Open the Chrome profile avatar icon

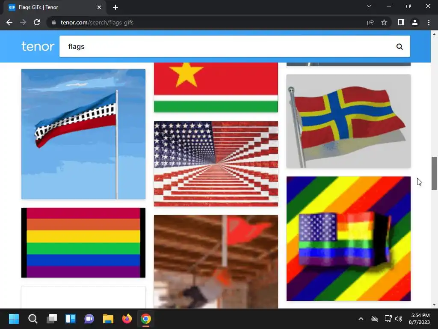pyautogui.click(x=415, y=22)
